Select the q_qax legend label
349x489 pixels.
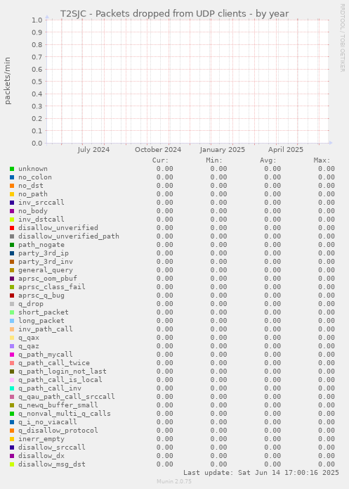click(x=29, y=338)
